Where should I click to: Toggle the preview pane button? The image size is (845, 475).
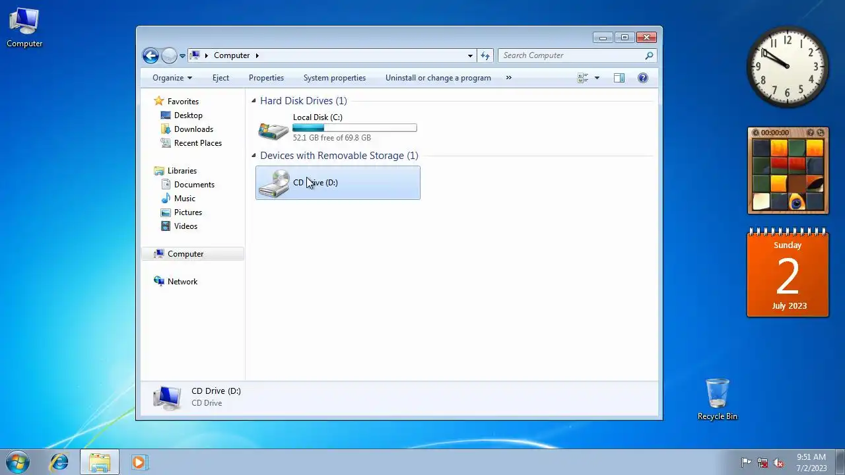pos(619,78)
